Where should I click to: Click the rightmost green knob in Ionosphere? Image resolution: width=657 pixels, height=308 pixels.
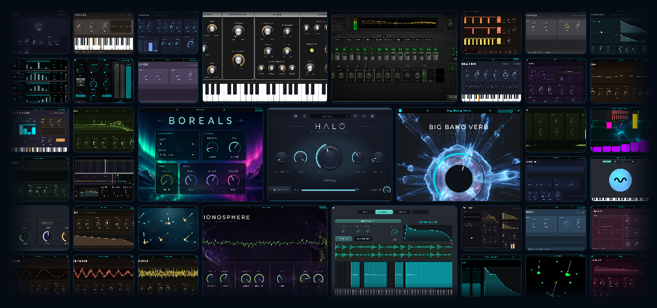click(319, 278)
